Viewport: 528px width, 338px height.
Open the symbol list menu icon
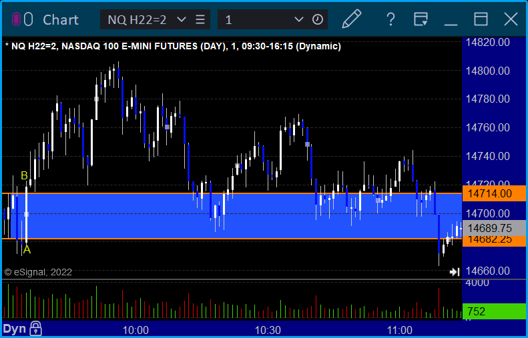click(200, 19)
